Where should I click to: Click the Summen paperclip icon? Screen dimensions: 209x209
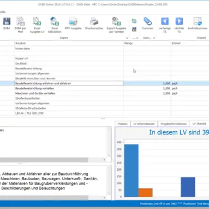[148, 23]
